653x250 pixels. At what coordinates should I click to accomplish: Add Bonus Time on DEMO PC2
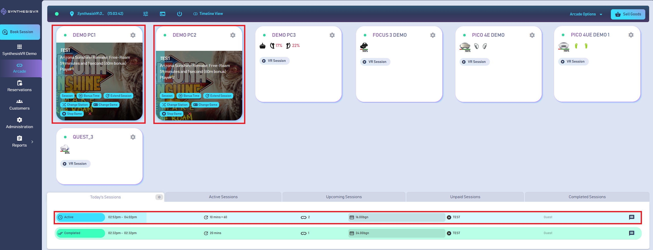point(189,96)
